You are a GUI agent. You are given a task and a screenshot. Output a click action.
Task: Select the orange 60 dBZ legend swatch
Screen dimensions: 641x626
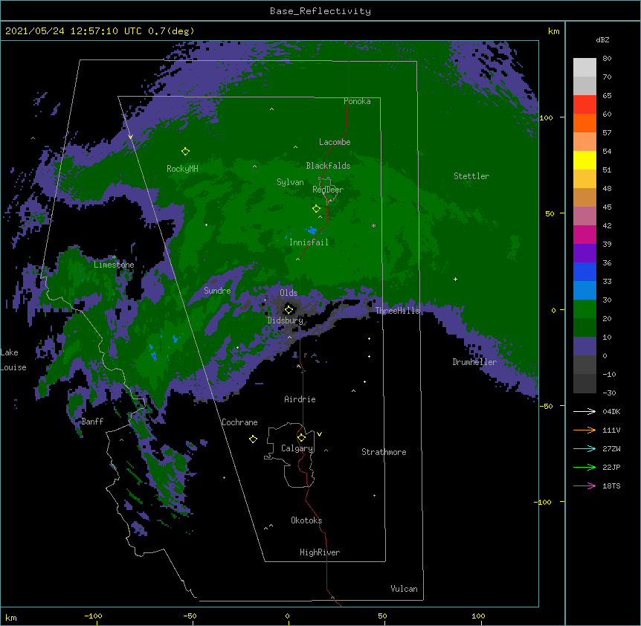584,123
